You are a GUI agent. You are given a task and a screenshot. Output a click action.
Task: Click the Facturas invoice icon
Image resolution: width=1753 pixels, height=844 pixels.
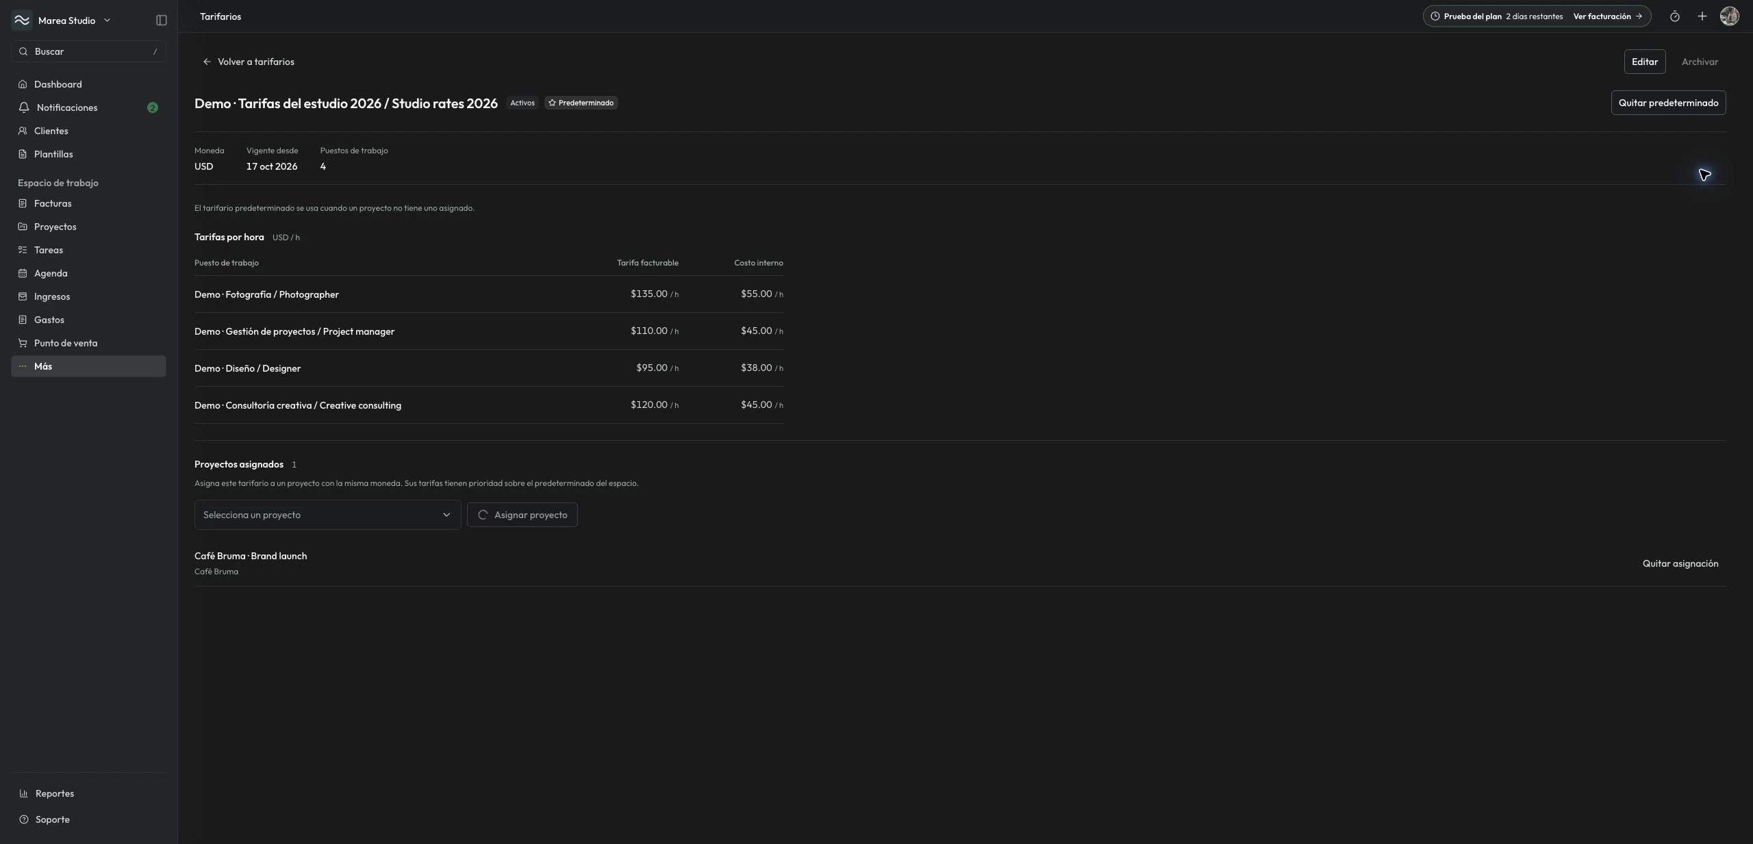click(x=23, y=203)
